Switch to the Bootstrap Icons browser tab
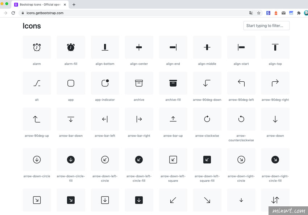Screen dimensions: 308x215 (x=40, y=4)
